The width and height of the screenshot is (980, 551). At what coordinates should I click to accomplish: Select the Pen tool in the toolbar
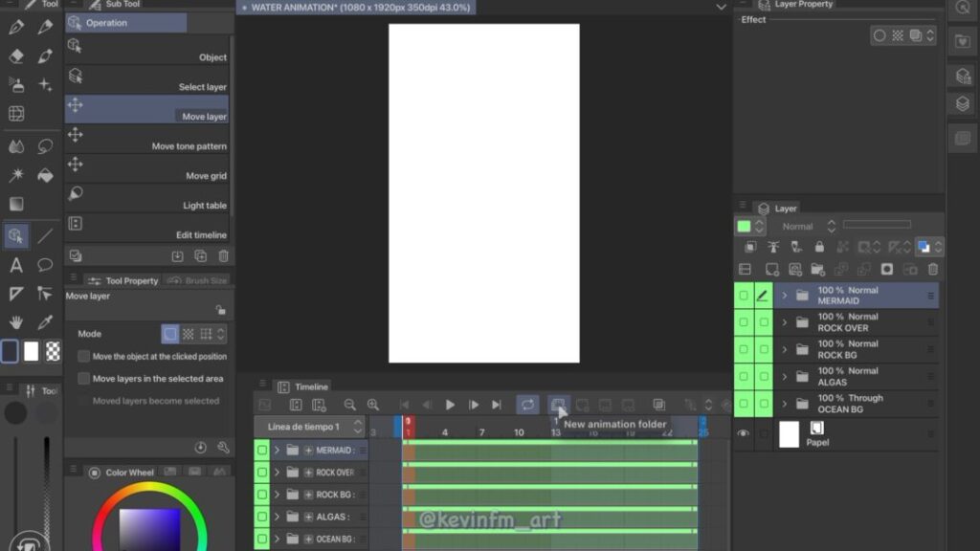click(16, 27)
